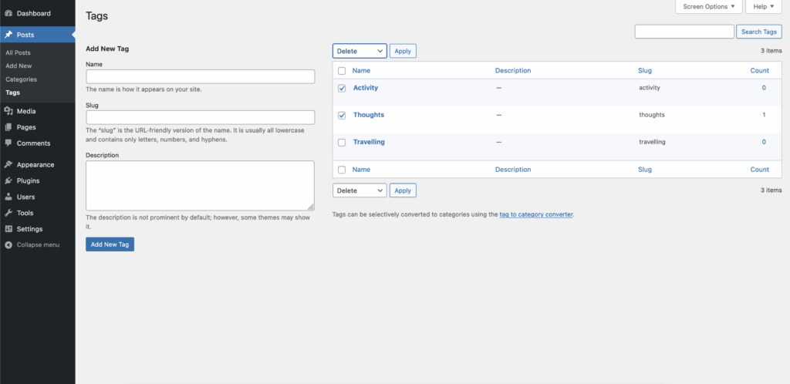790x384 pixels.
Task: Sort by Slug column header
Action: pyautogui.click(x=645, y=70)
